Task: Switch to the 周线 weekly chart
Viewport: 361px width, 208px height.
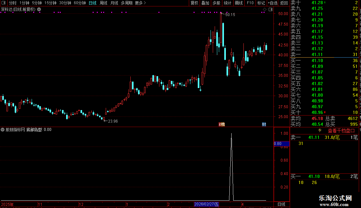Action: (104, 3)
